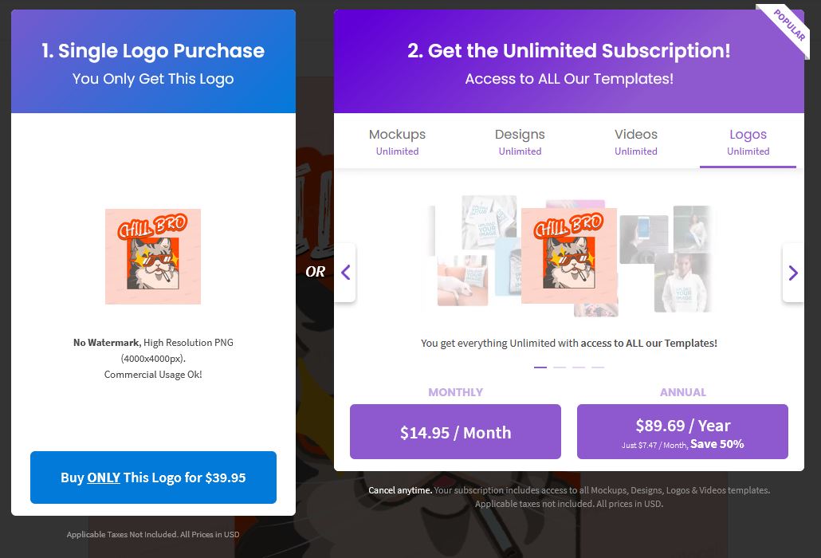Click the pillow mockup thumbnail
Image resolution: width=821 pixels, height=558 pixels.
[x=463, y=281]
